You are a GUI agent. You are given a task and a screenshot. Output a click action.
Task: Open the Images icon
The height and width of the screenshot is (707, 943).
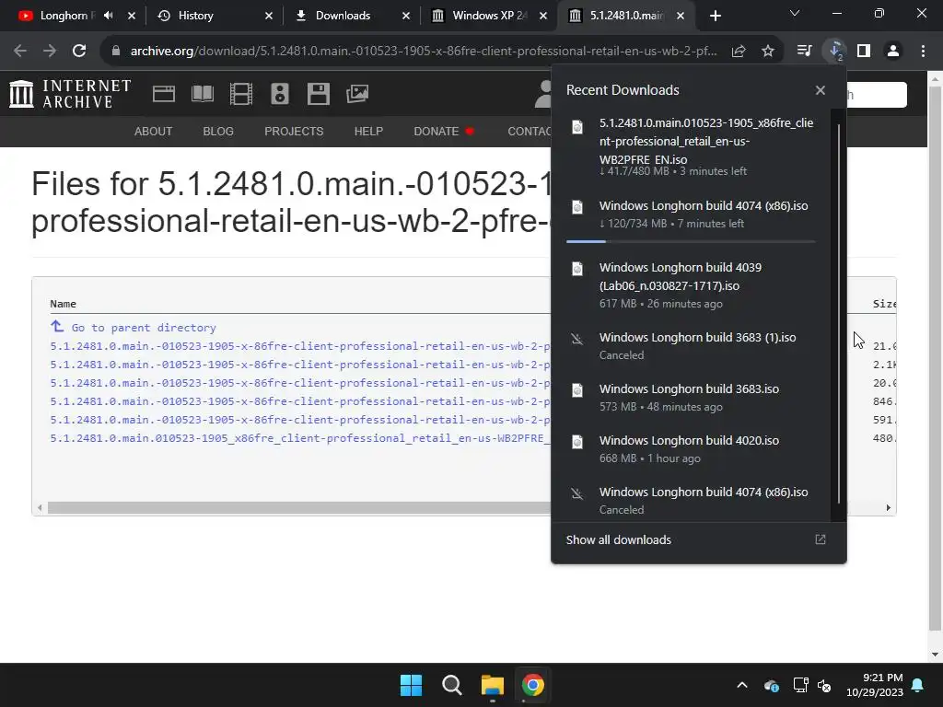(357, 94)
